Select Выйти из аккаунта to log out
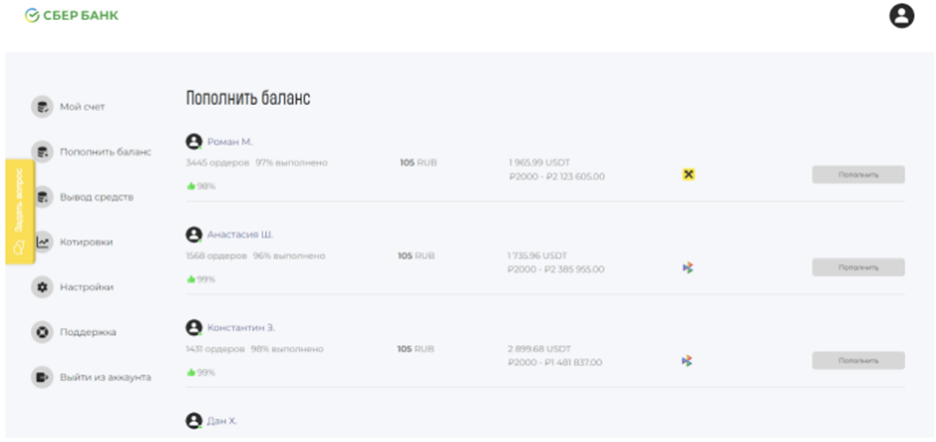Screen dimensions: 936x442 (105, 377)
